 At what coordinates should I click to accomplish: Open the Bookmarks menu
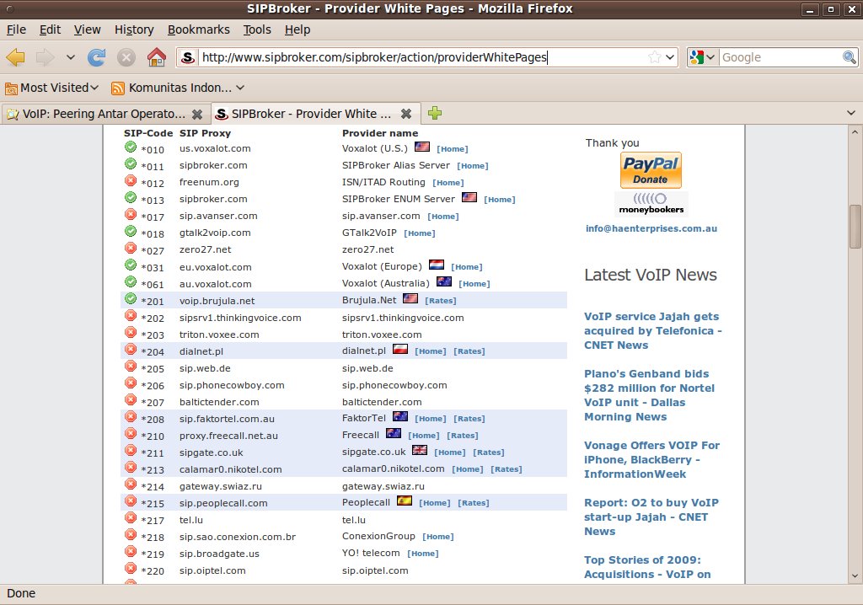point(198,29)
